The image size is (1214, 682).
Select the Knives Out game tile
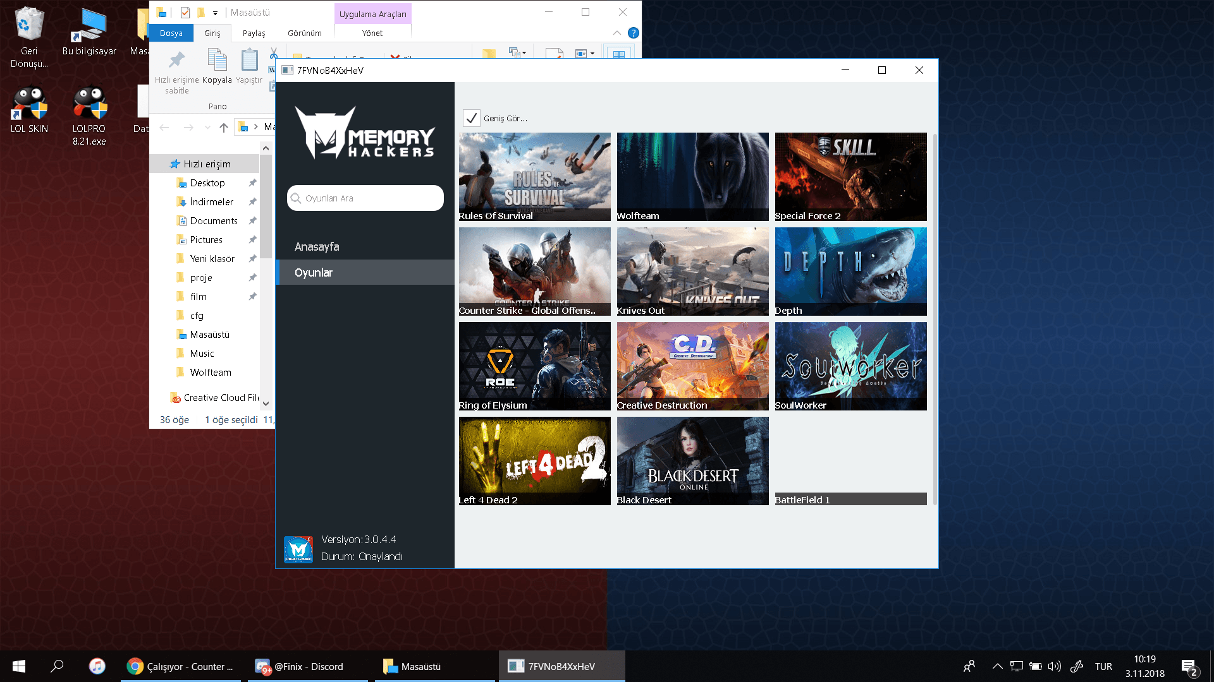coord(693,272)
